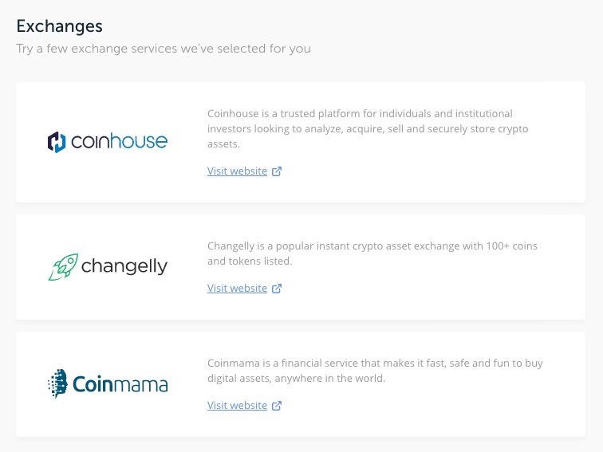Screen dimensions: 603x452
Task: Click the Changelly description paragraph
Action: tap(372, 254)
